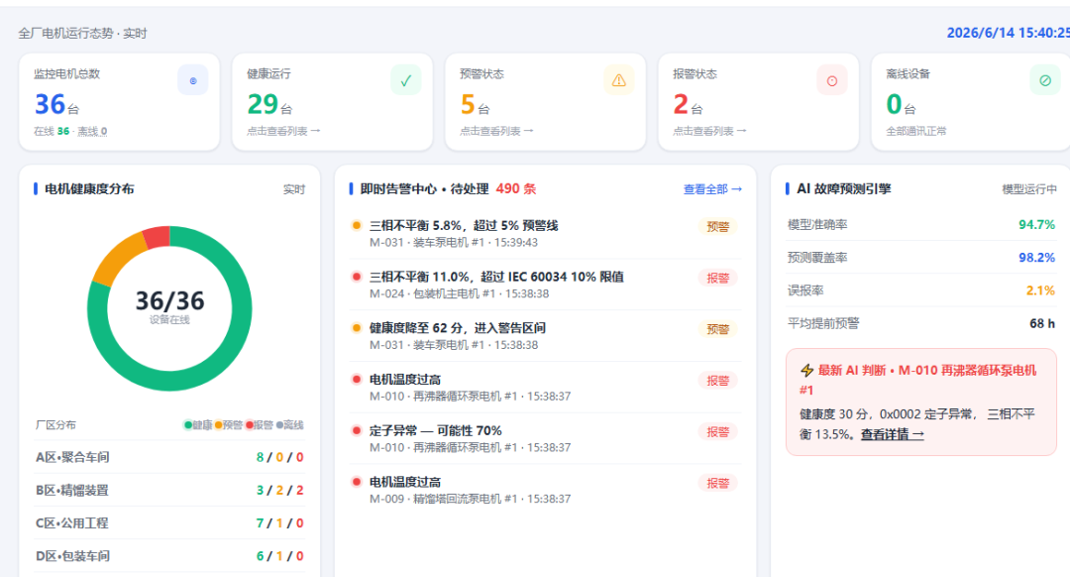This screenshot has width=1070, height=577.
Task: Click the monitored motors total icon
Action: 193,80
